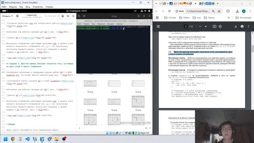Click the volume icon in GNOME top bar
The width and height of the screenshot is (254, 143).
click(146, 11)
